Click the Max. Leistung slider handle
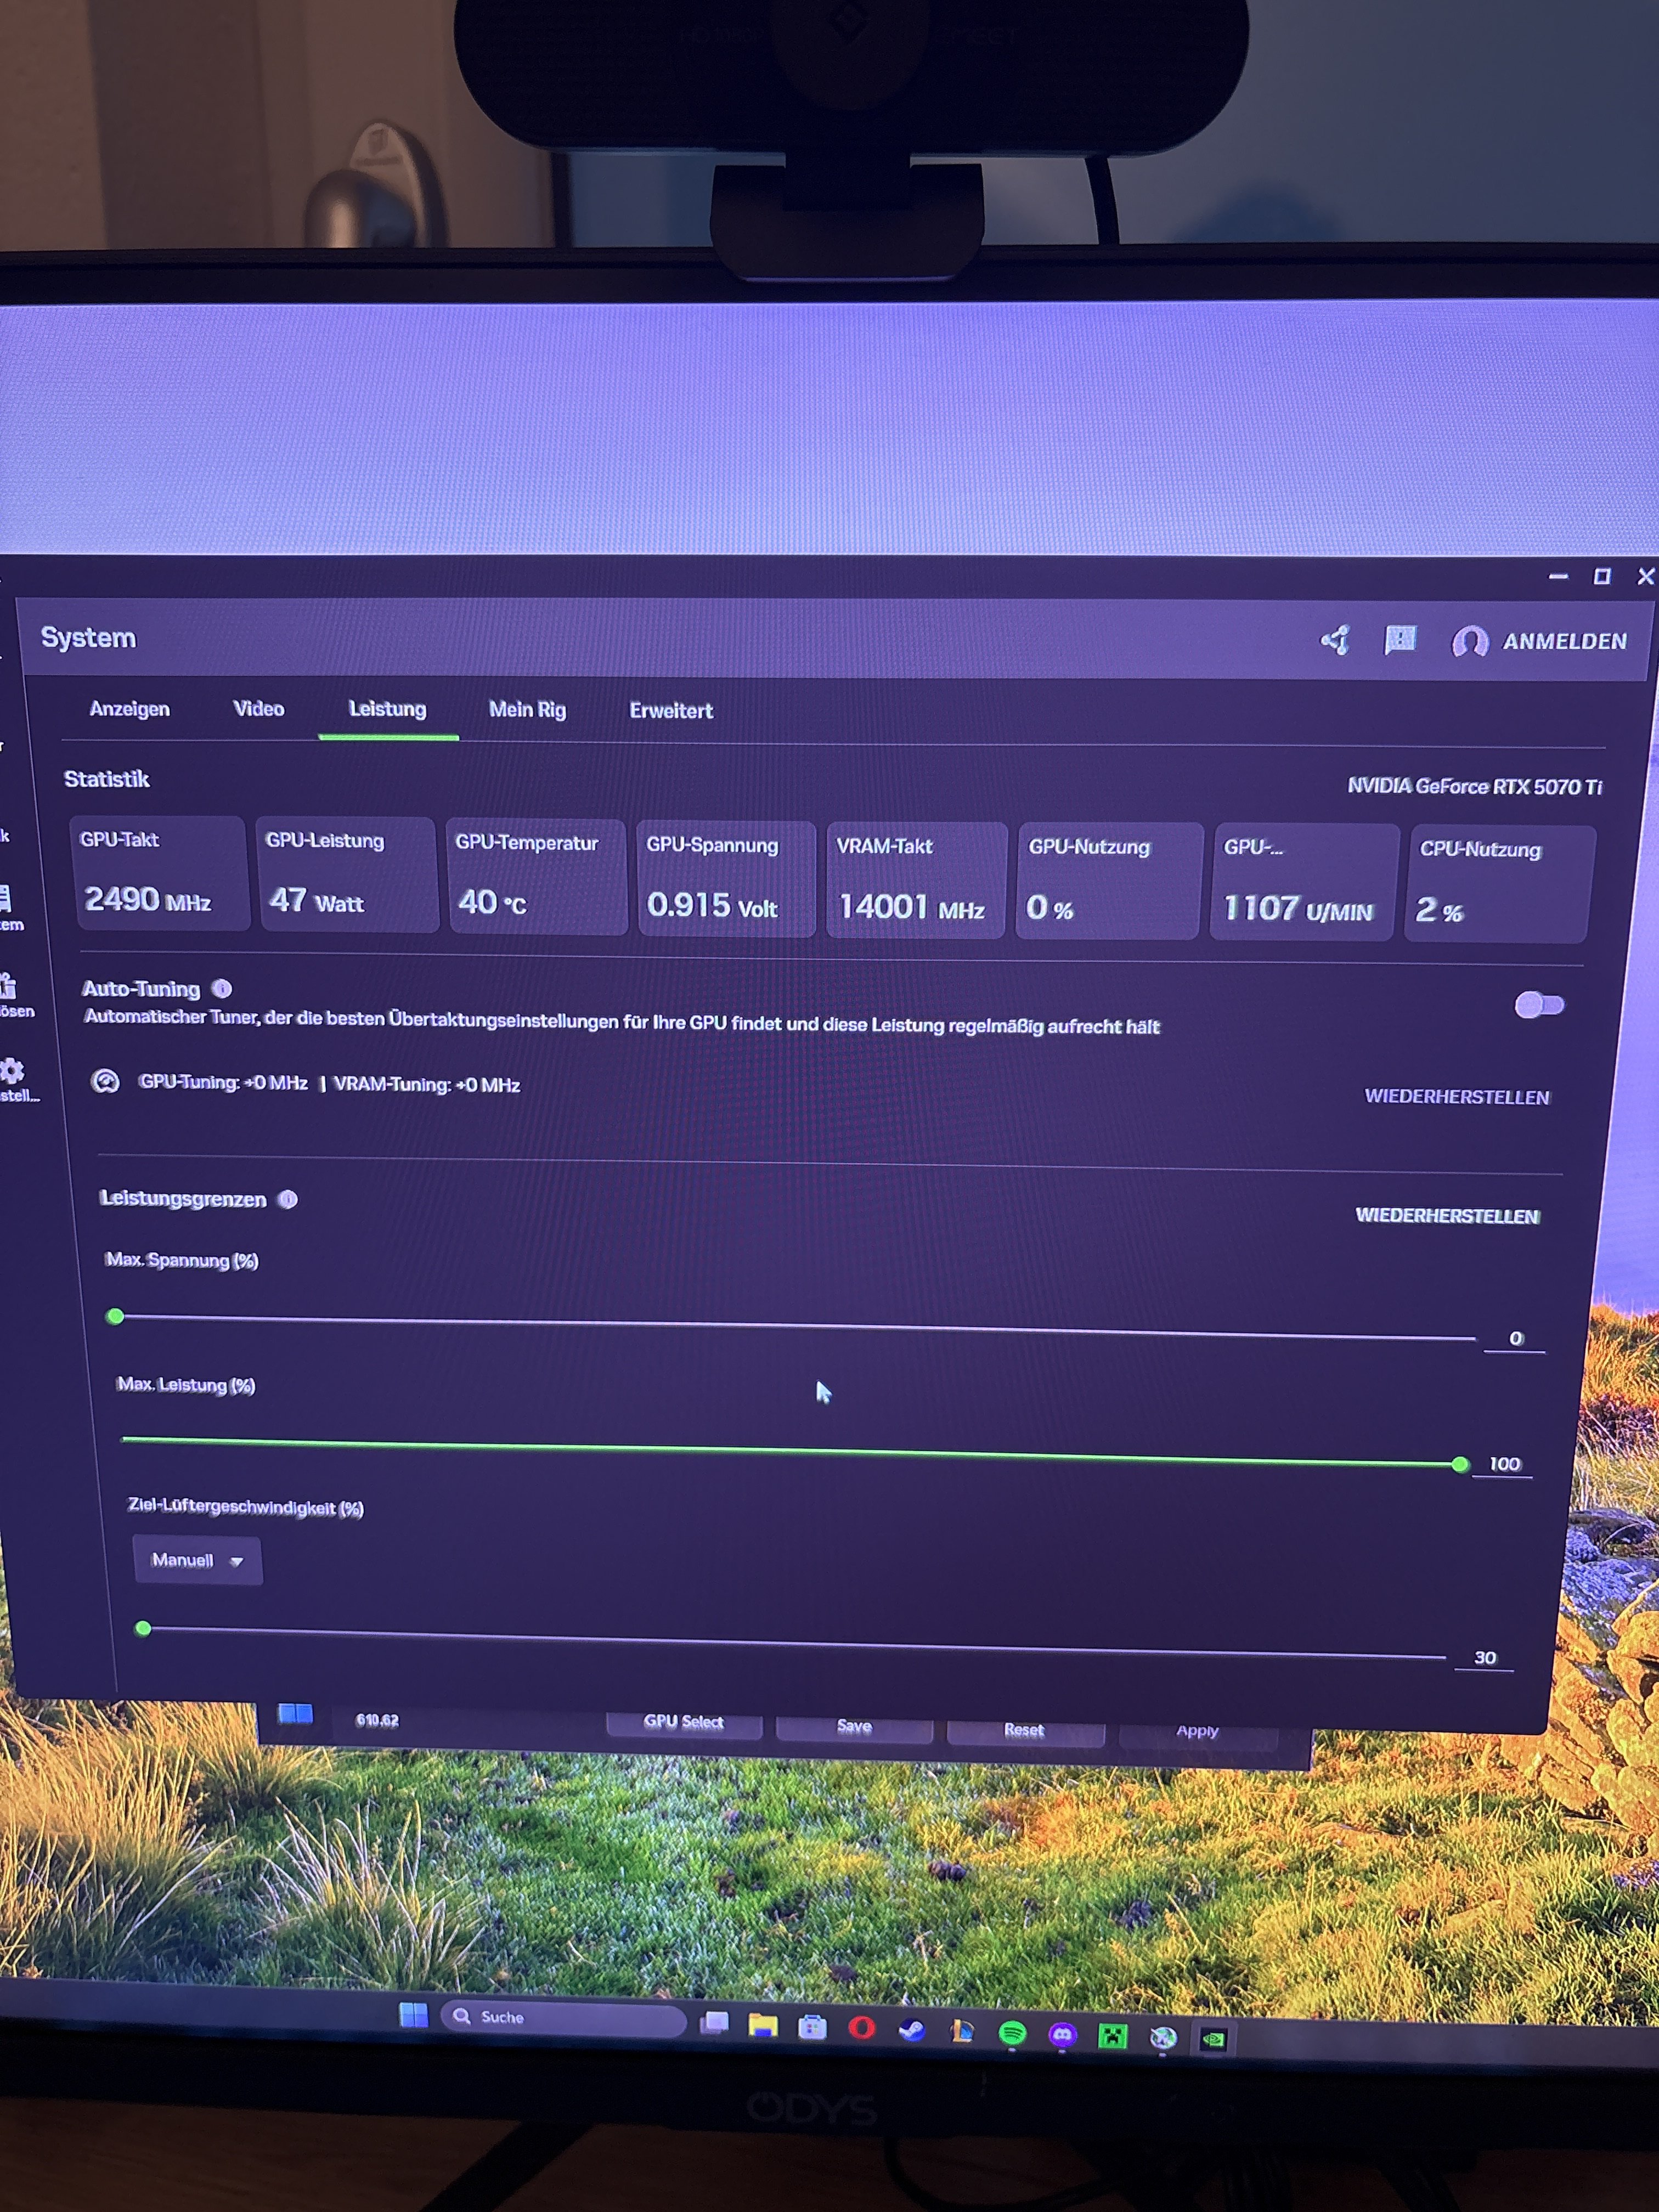 pos(1460,1464)
